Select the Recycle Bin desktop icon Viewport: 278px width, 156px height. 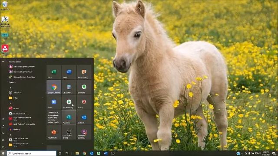pyautogui.click(x=5, y=6)
